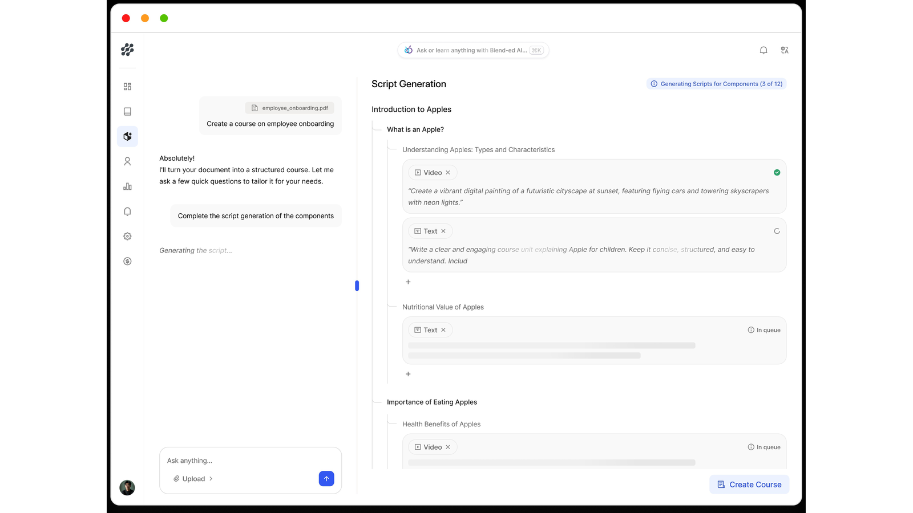Select the What is an Apple? tree item
This screenshot has width=913, height=513.
[415, 129]
